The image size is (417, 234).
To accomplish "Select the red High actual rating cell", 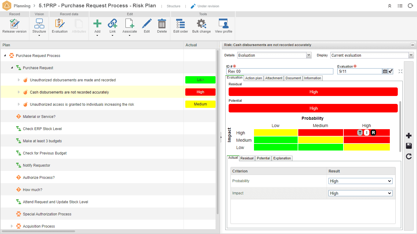I will [x=200, y=92].
